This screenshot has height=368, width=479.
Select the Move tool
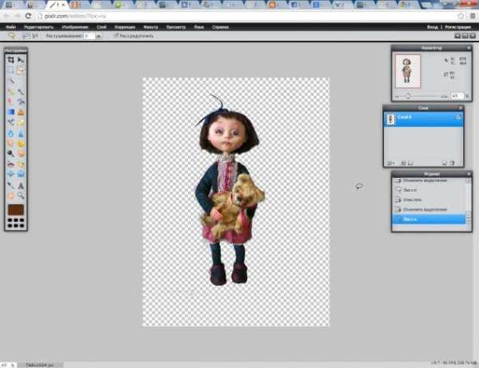[21, 60]
